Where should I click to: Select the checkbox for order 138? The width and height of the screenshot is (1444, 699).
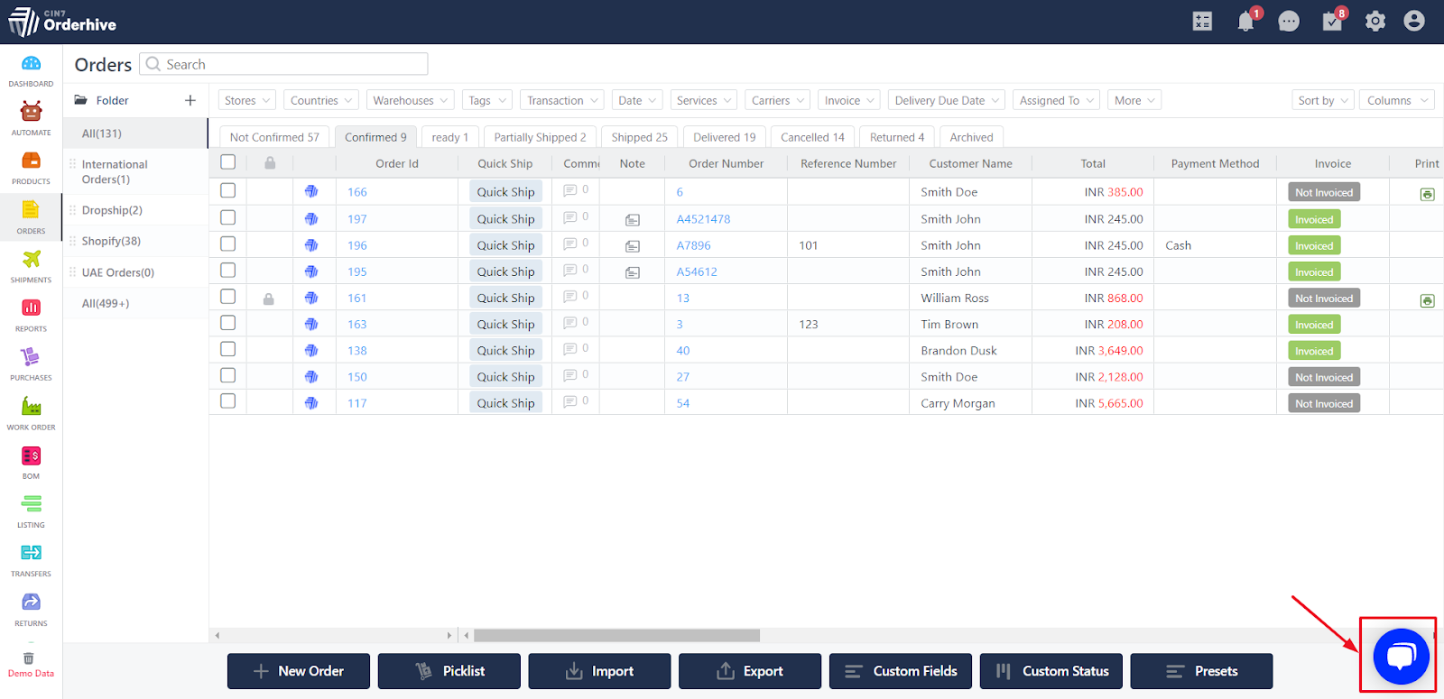pyautogui.click(x=228, y=349)
